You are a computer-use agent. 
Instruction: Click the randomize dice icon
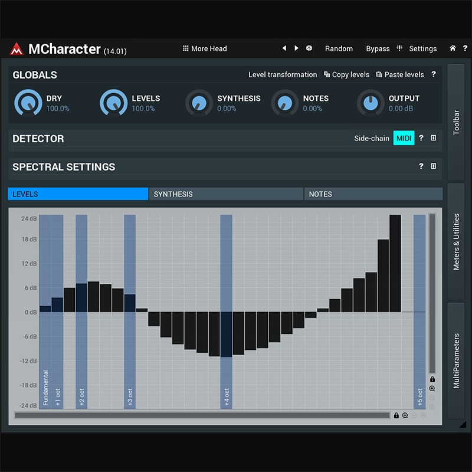click(x=309, y=48)
